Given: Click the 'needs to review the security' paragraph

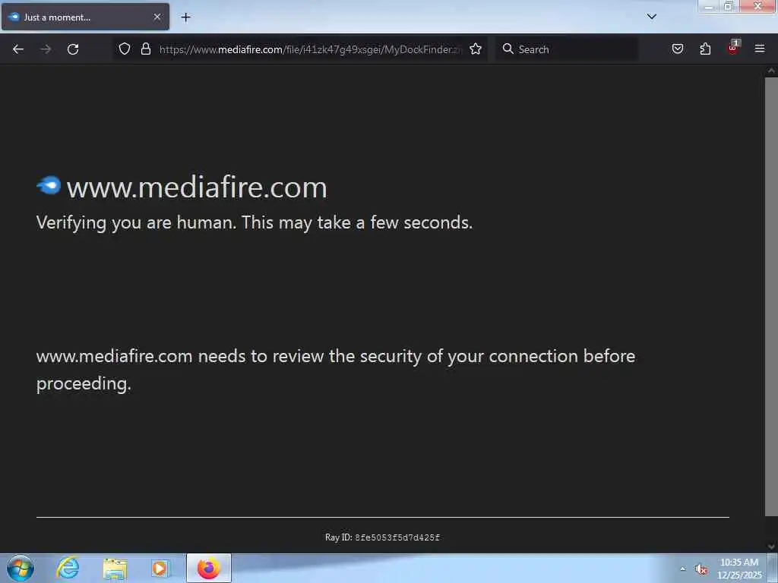Looking at the screenshot, I should tap(335, 370).
